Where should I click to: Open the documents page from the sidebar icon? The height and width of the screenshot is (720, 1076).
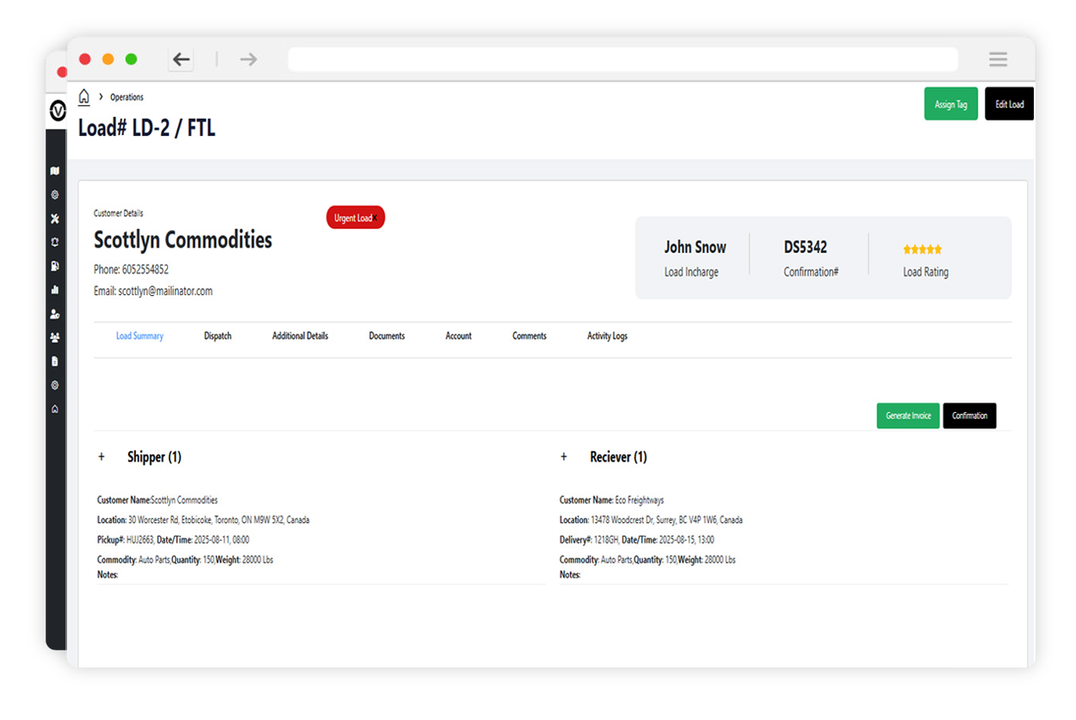[55, 361]
